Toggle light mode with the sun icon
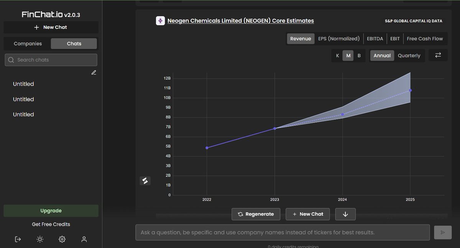Viewport: 460px width, 248px height. pyautogui.click(x=40, y=239)
